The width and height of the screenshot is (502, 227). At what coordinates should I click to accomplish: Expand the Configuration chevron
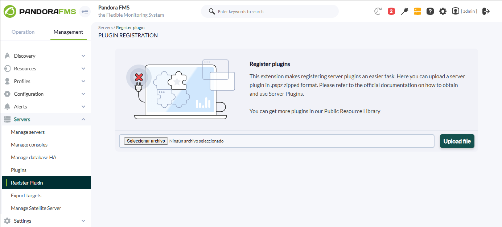[83, 94]
